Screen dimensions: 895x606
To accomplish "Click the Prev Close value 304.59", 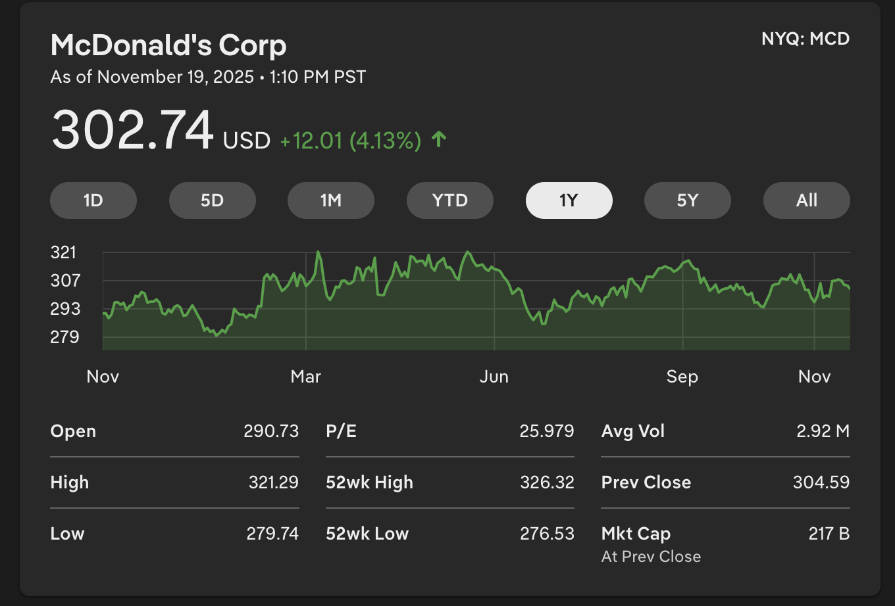I will coord(821,482).
